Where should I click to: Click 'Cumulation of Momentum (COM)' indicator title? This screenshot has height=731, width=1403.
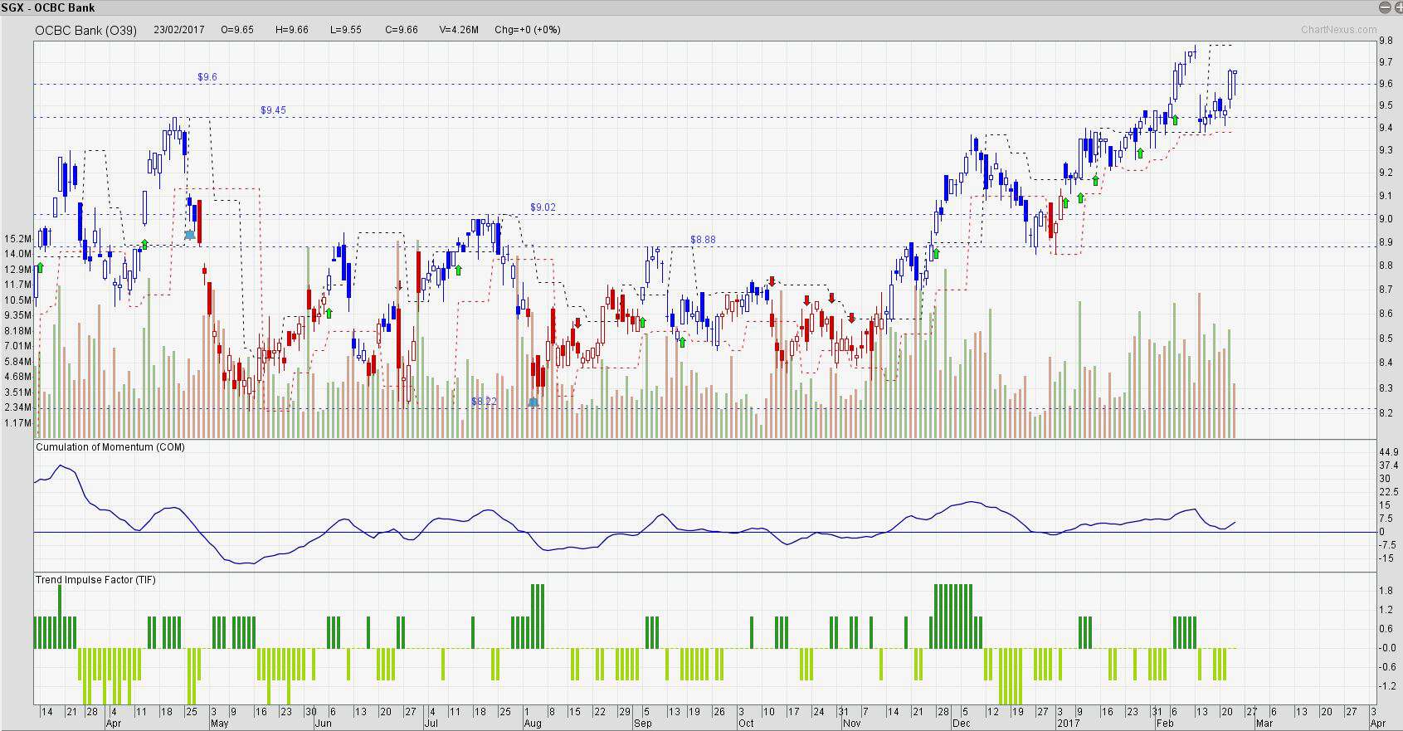(110, 447)
